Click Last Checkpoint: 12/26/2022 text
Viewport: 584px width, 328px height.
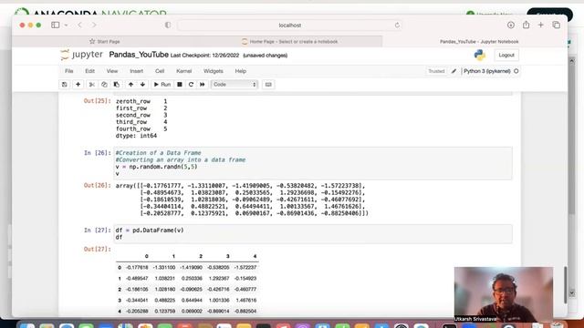pyautogui.click(x=204, y=56)
